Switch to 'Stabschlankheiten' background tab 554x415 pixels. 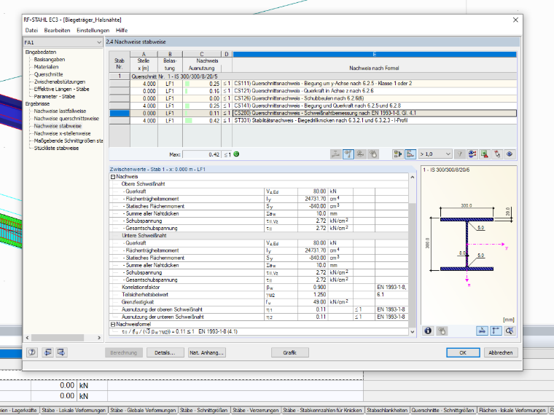point(387,411)
